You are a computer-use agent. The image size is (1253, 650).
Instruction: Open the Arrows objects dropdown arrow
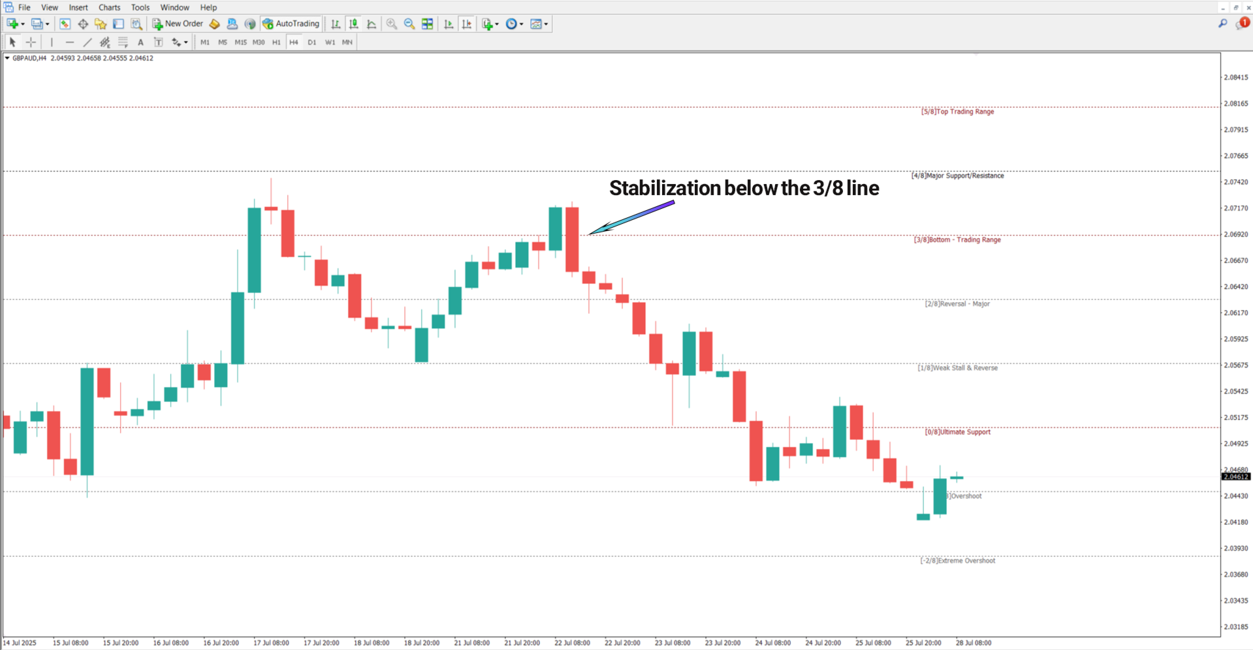[x=186, y=42]
